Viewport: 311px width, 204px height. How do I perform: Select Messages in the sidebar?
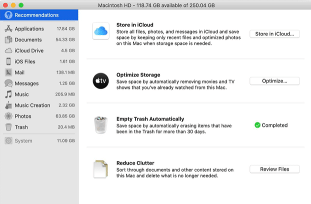(x=26, y=83)
